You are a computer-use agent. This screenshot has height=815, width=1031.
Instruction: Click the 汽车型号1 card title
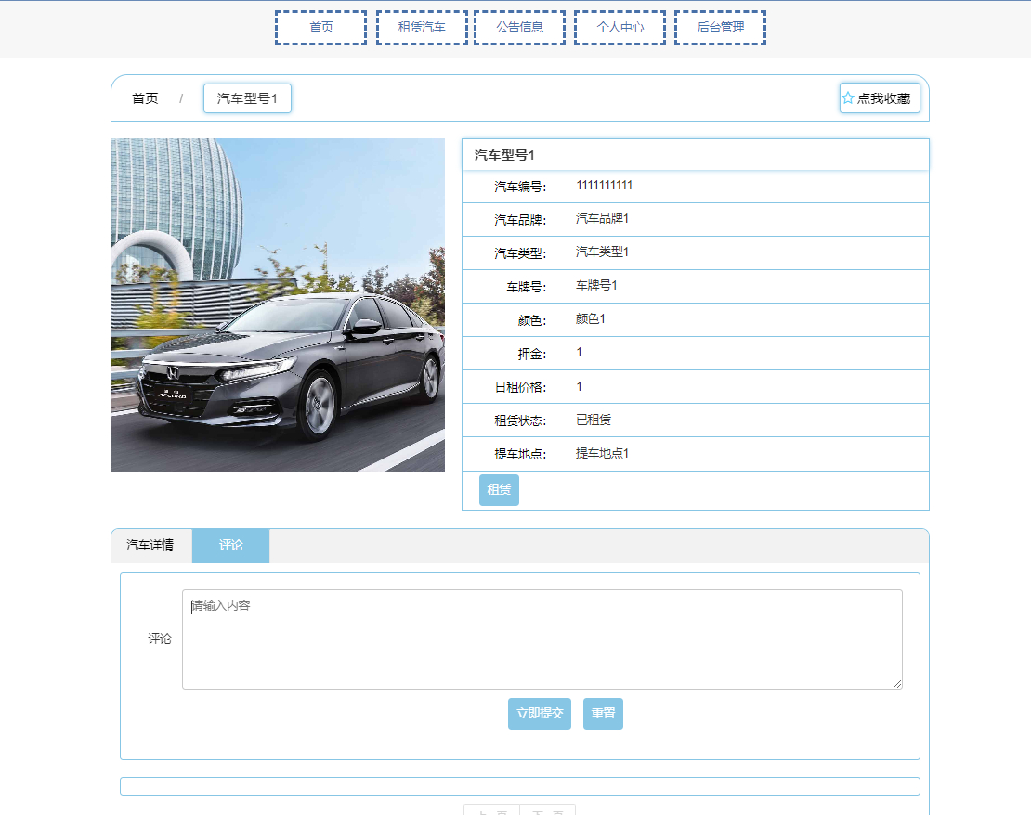[504, 155]
